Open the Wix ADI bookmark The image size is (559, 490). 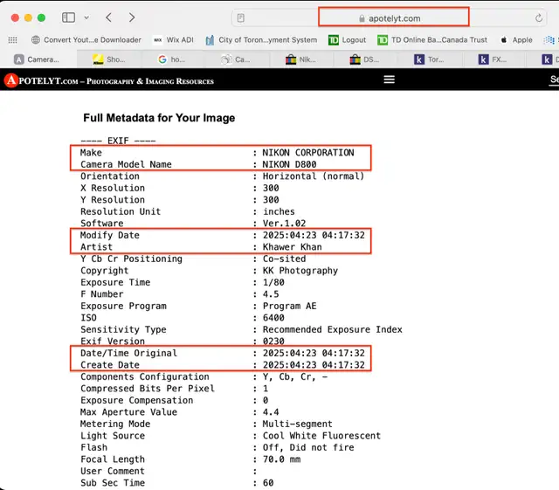coord(174,40)
